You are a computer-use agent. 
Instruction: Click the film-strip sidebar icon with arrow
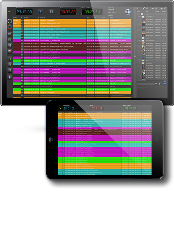10,64
